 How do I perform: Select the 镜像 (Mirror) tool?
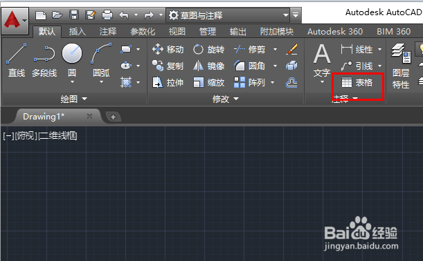tap(209, 66)
